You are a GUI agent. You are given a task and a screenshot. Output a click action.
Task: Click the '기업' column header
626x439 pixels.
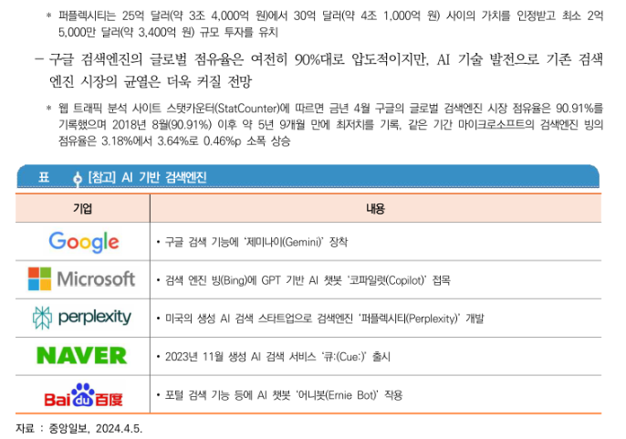83,208
